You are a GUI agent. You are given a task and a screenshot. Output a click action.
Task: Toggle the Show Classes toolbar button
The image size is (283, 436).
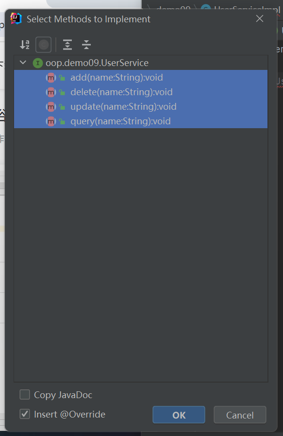click(x=43, y=45)
